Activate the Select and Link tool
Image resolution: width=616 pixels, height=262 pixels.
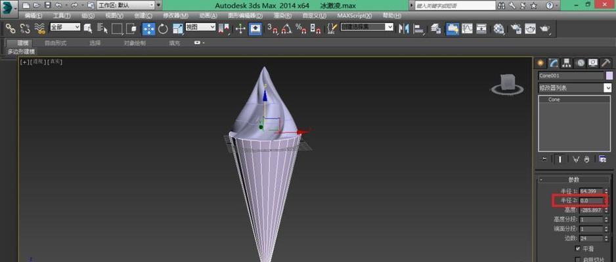[x=10, y=28]
